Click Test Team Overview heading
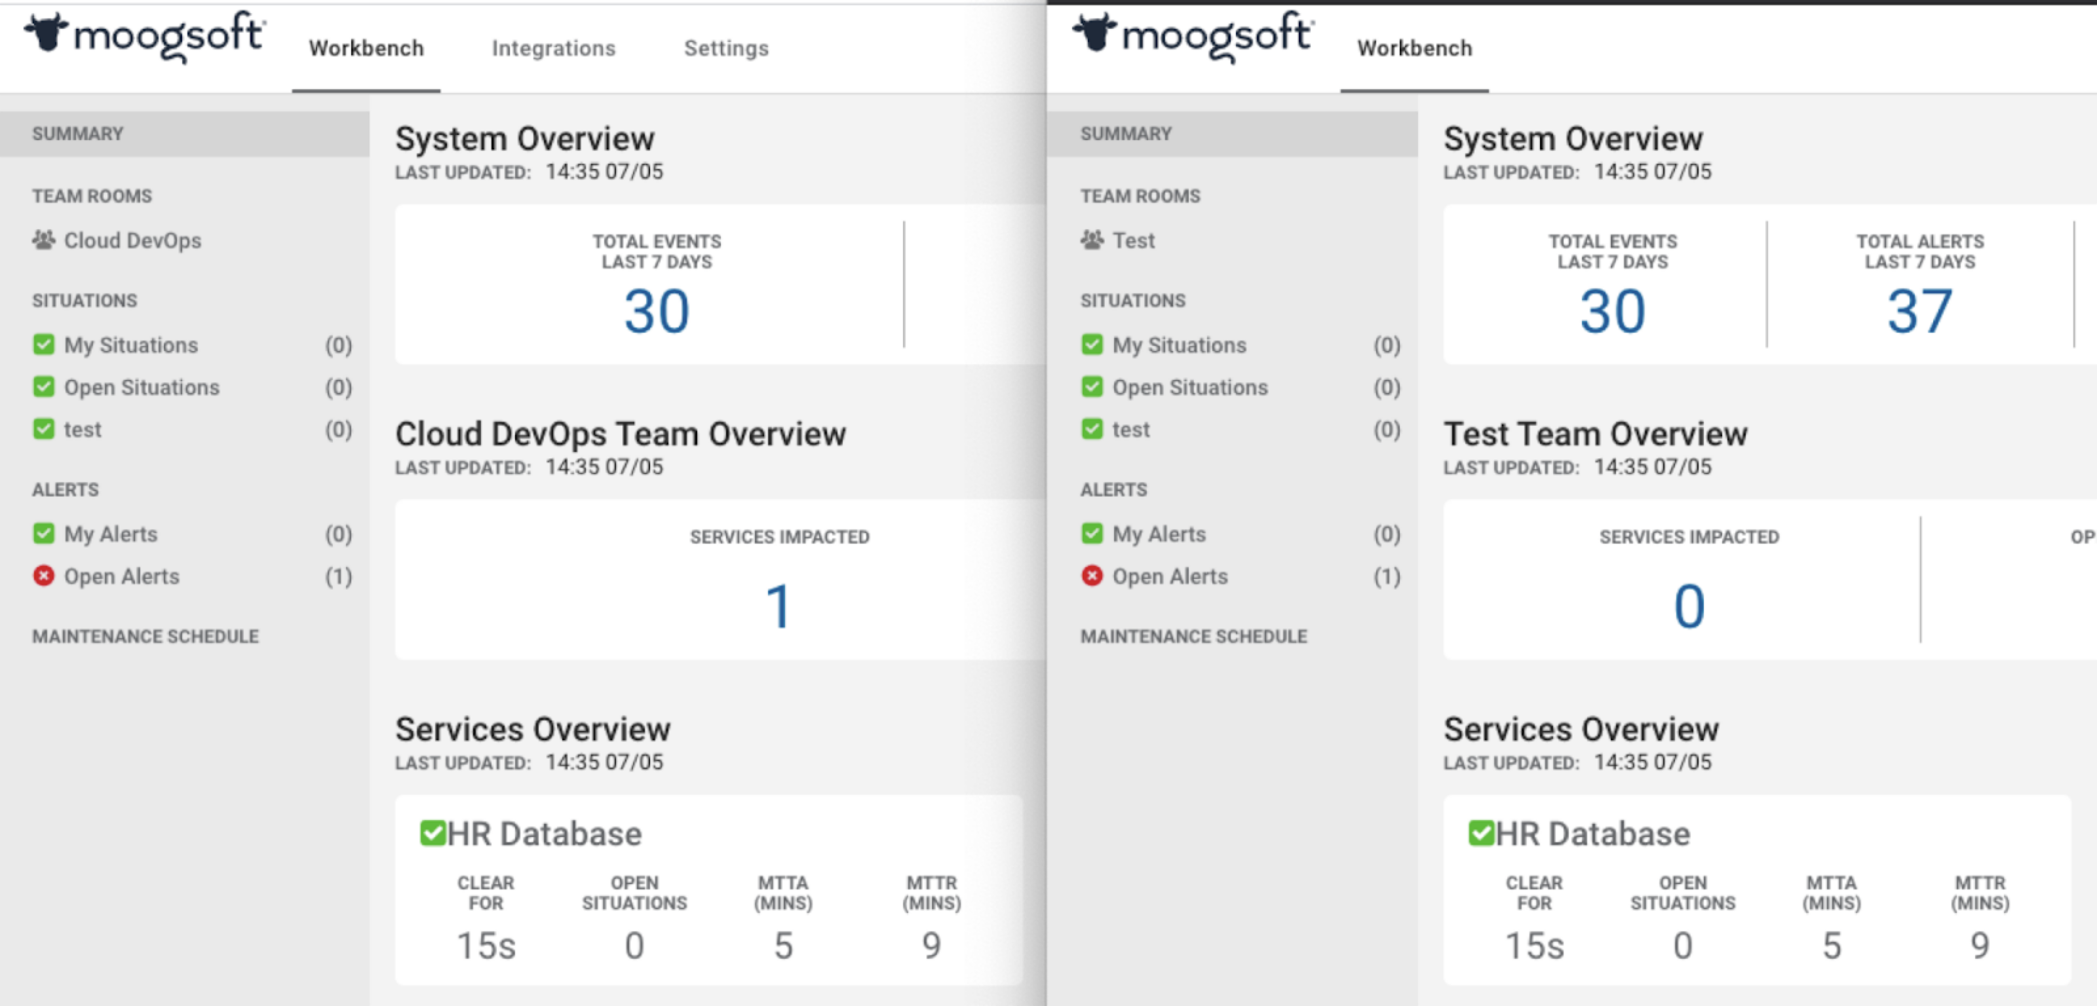This screenshot has height=1006, width=2097. click(x=1596, y=434)
